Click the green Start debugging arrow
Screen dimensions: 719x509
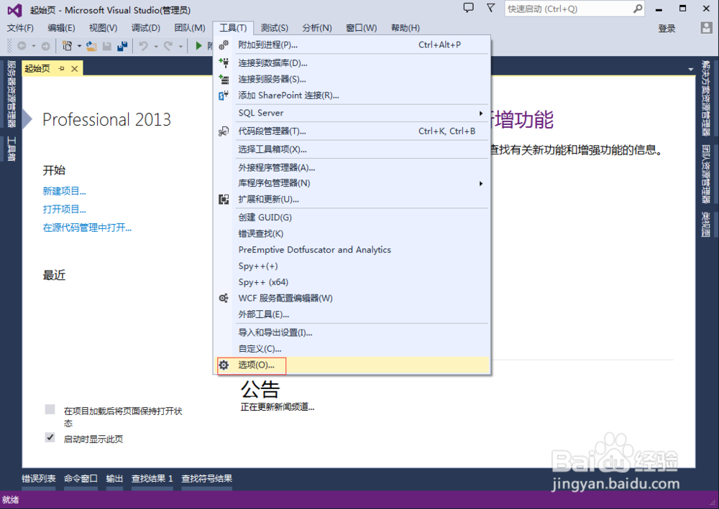(x=198, y=46)
